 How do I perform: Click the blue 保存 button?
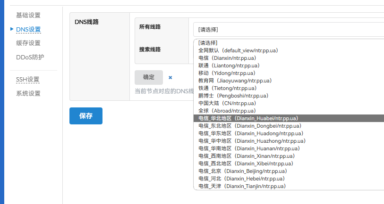click(x=86, y=116)
